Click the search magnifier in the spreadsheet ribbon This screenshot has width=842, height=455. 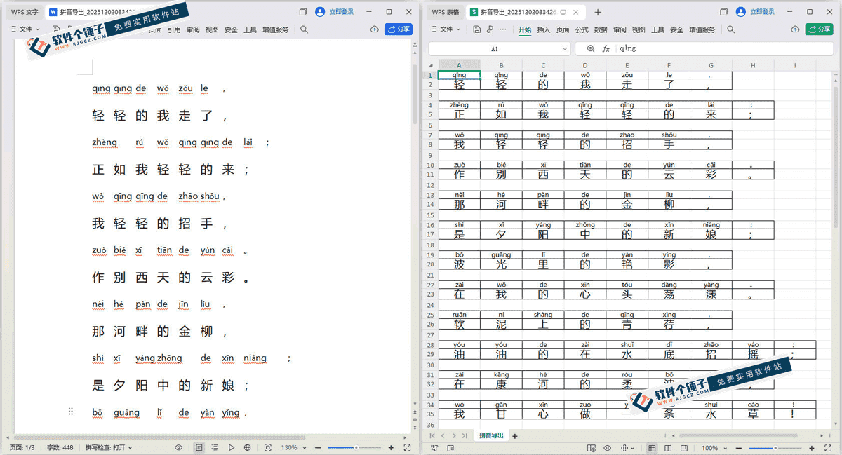[x=730, y=29]
